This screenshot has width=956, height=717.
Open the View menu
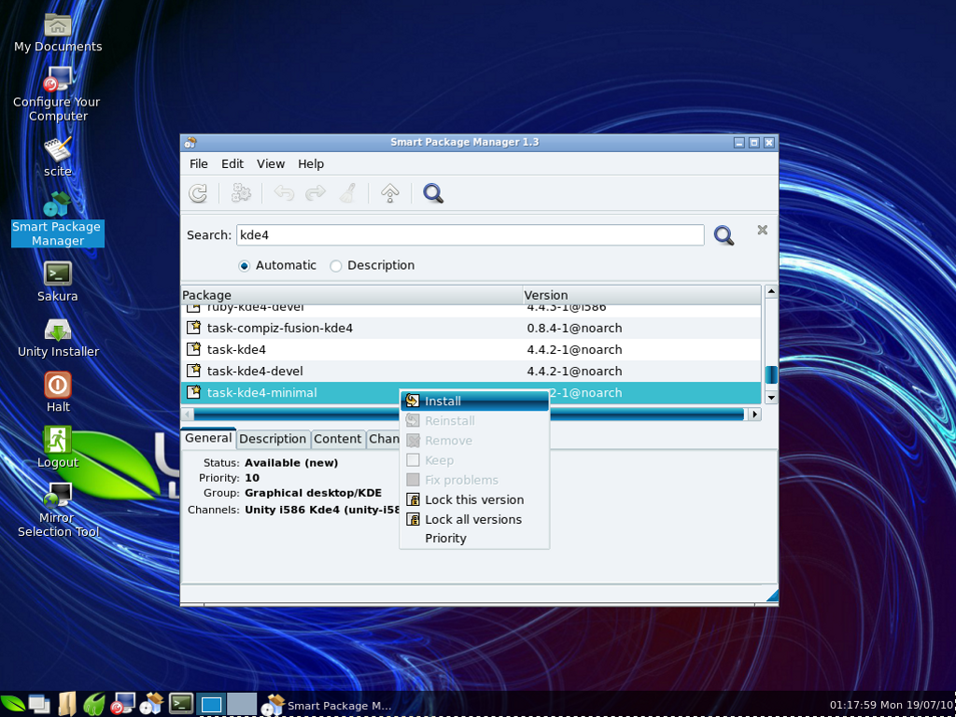tap(271, 164)
